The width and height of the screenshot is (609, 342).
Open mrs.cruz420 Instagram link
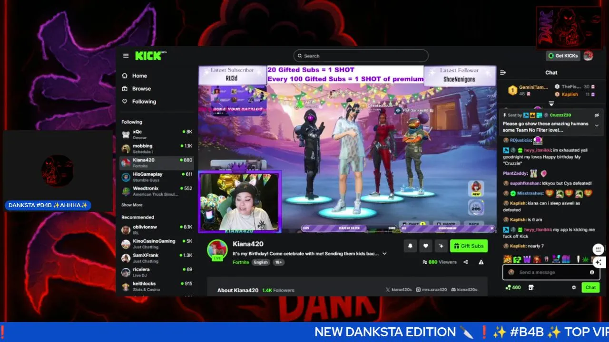tap(432, 290)
